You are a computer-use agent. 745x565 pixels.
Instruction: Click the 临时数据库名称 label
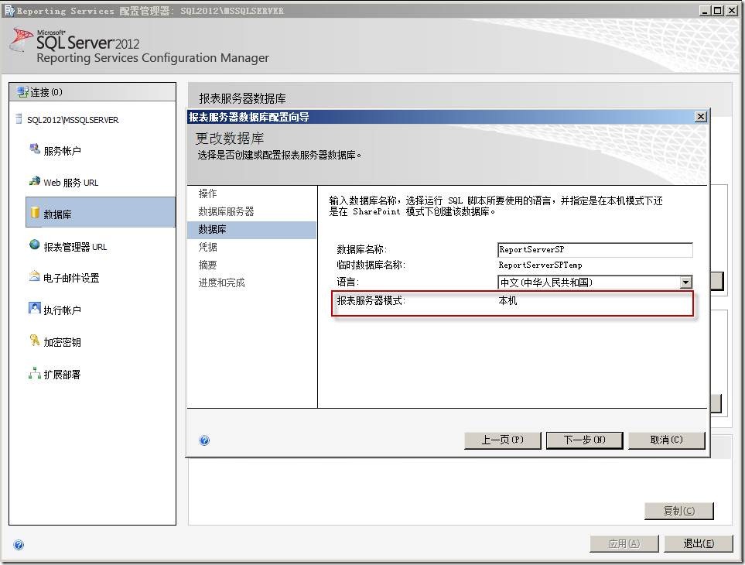(x=371, y=265)
